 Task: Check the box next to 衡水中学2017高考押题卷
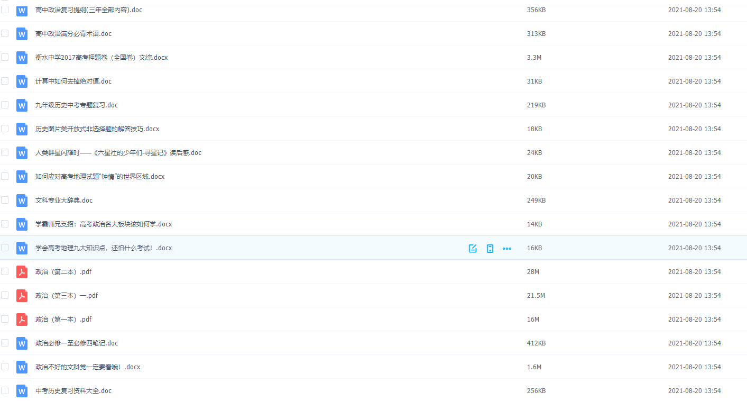[x=5, y=57]
